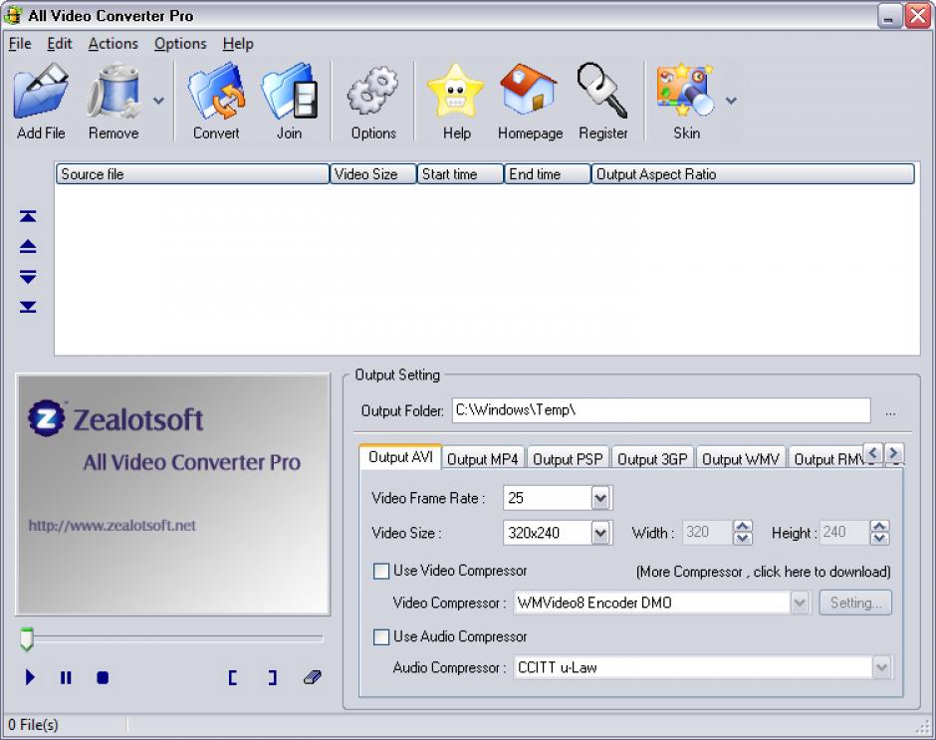Click the Video Size column header
Screen dimensions: 936x740
(x=373, y=174)
